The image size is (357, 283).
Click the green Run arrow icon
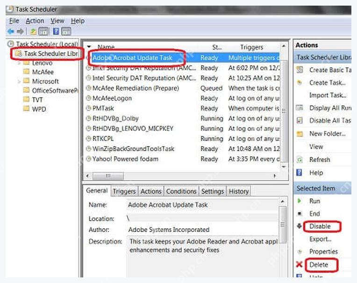299,201
